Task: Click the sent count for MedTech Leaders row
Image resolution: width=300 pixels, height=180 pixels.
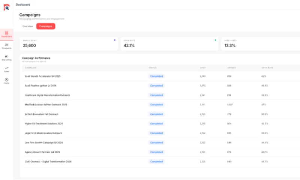Action: click(202, 105)
